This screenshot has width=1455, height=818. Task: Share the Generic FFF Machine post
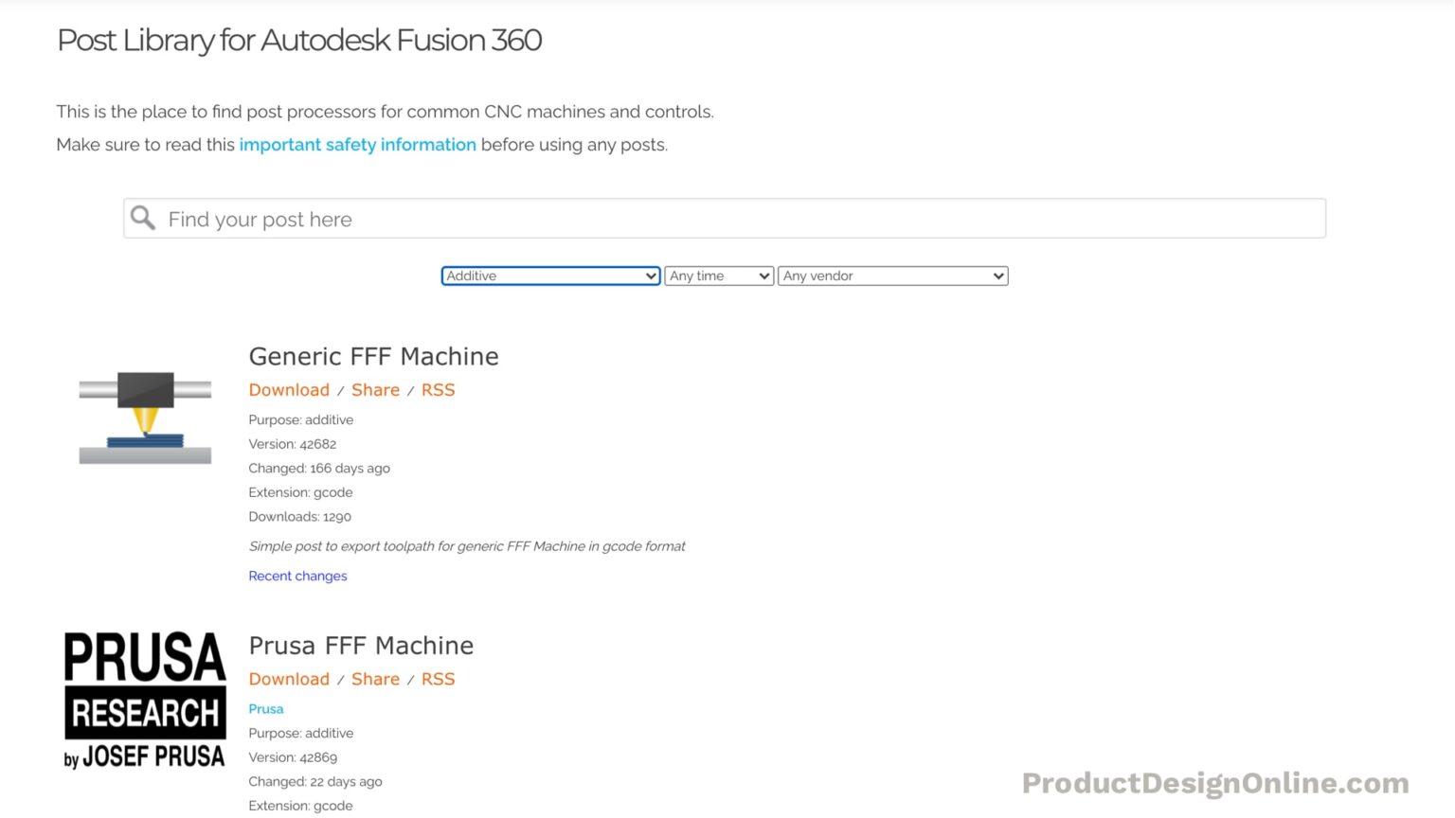click(375, 389)
